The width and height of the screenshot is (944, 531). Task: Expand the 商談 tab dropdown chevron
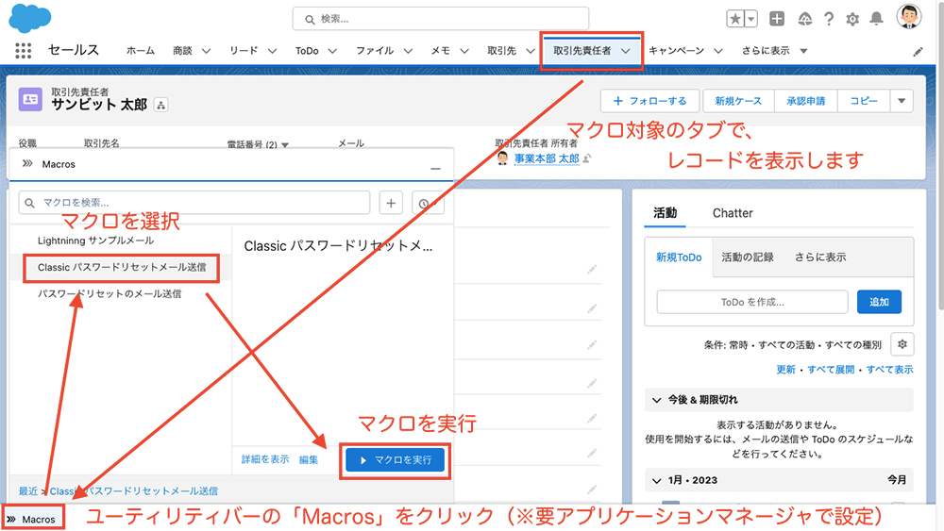[x=206, y=51]
